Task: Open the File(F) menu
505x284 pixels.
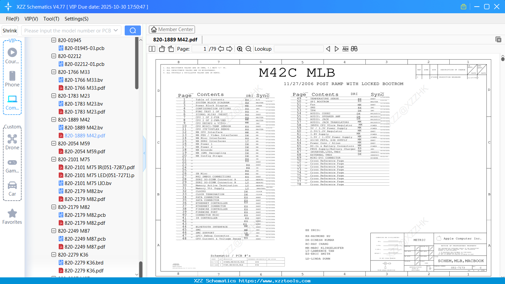Action: (x=13, y=19)
